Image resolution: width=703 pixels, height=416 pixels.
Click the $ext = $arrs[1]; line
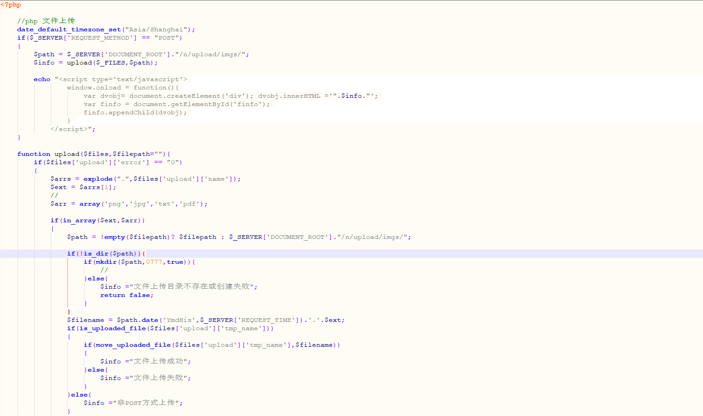[x=83, y=187]
